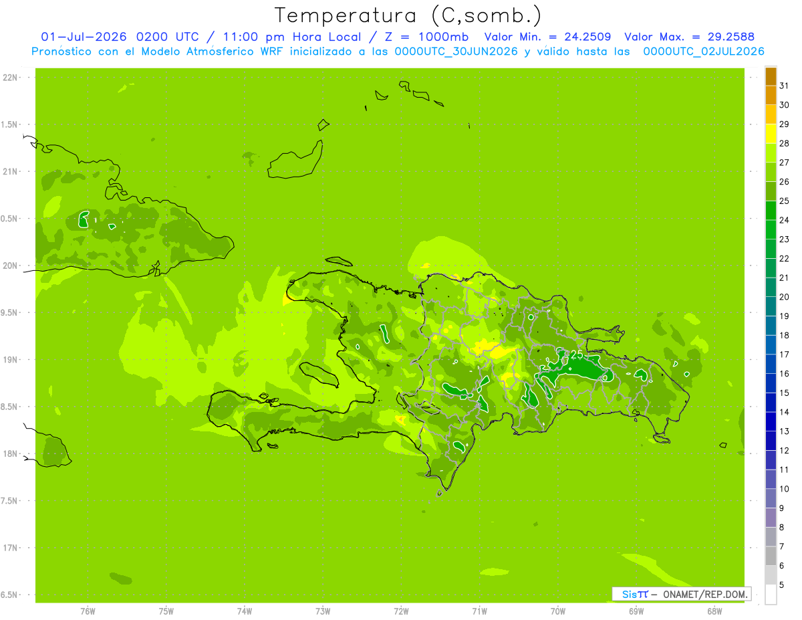The height and width of the screenshot is (620, 802).
Task: Click the "72W" longitude axis label
Action: (401, 611)
